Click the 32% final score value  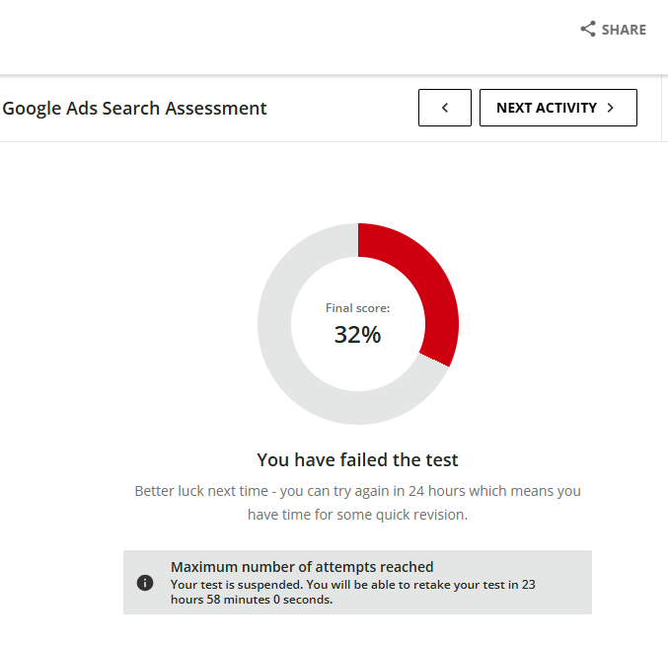(357, 334)
